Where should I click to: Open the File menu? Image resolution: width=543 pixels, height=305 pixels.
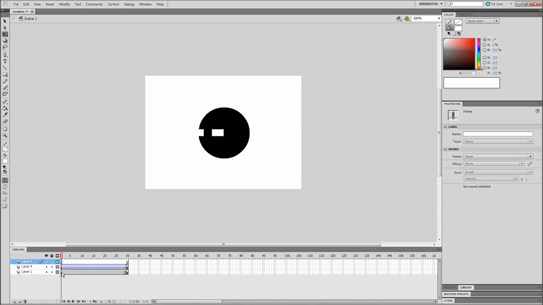click(16, 4)
